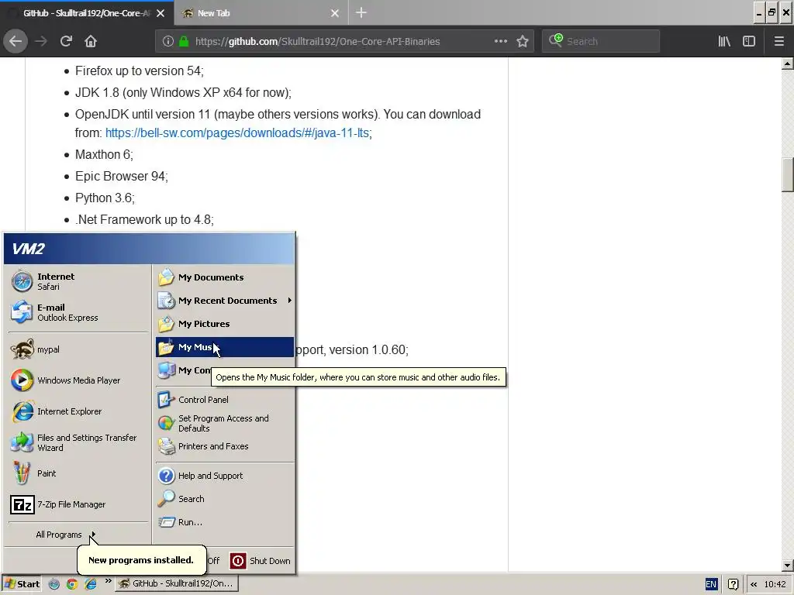Go to the browser home page
The image size is (794, 595).
pyautogui.click(x=91, y=41)
